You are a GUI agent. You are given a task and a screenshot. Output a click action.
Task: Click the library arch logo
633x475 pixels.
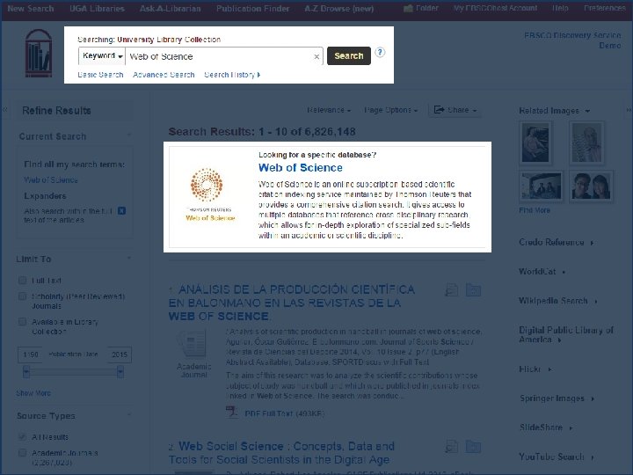point(39,54)
